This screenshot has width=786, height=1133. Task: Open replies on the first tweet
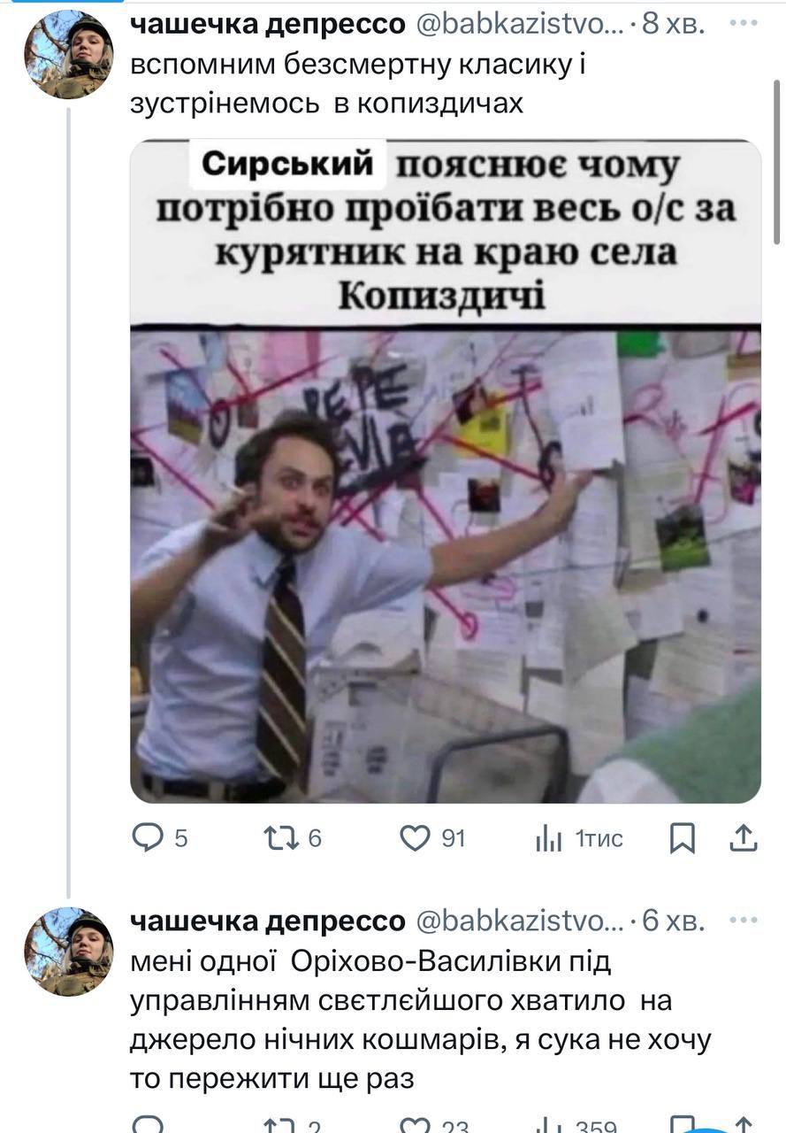point(159,837)
